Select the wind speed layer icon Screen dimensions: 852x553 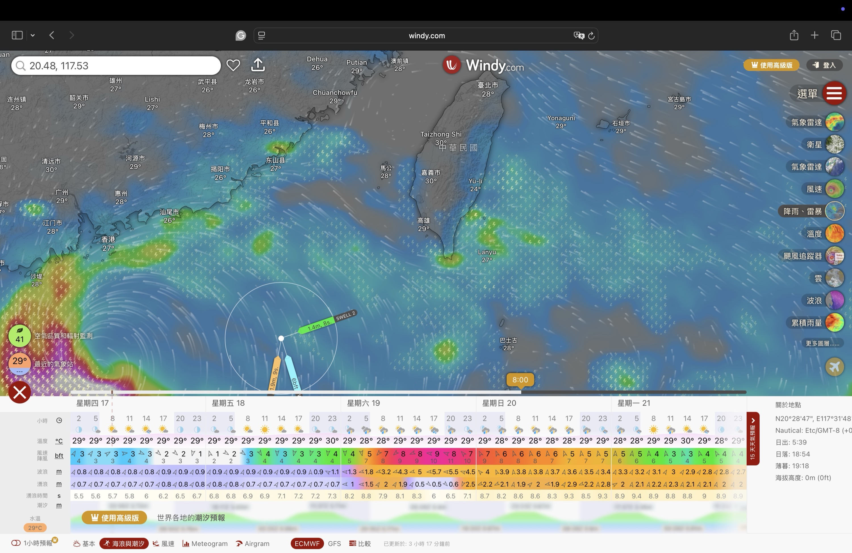(x=834, y=189)
